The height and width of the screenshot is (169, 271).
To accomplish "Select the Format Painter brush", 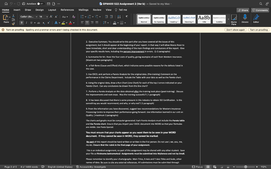I will [x=13, y=24].
